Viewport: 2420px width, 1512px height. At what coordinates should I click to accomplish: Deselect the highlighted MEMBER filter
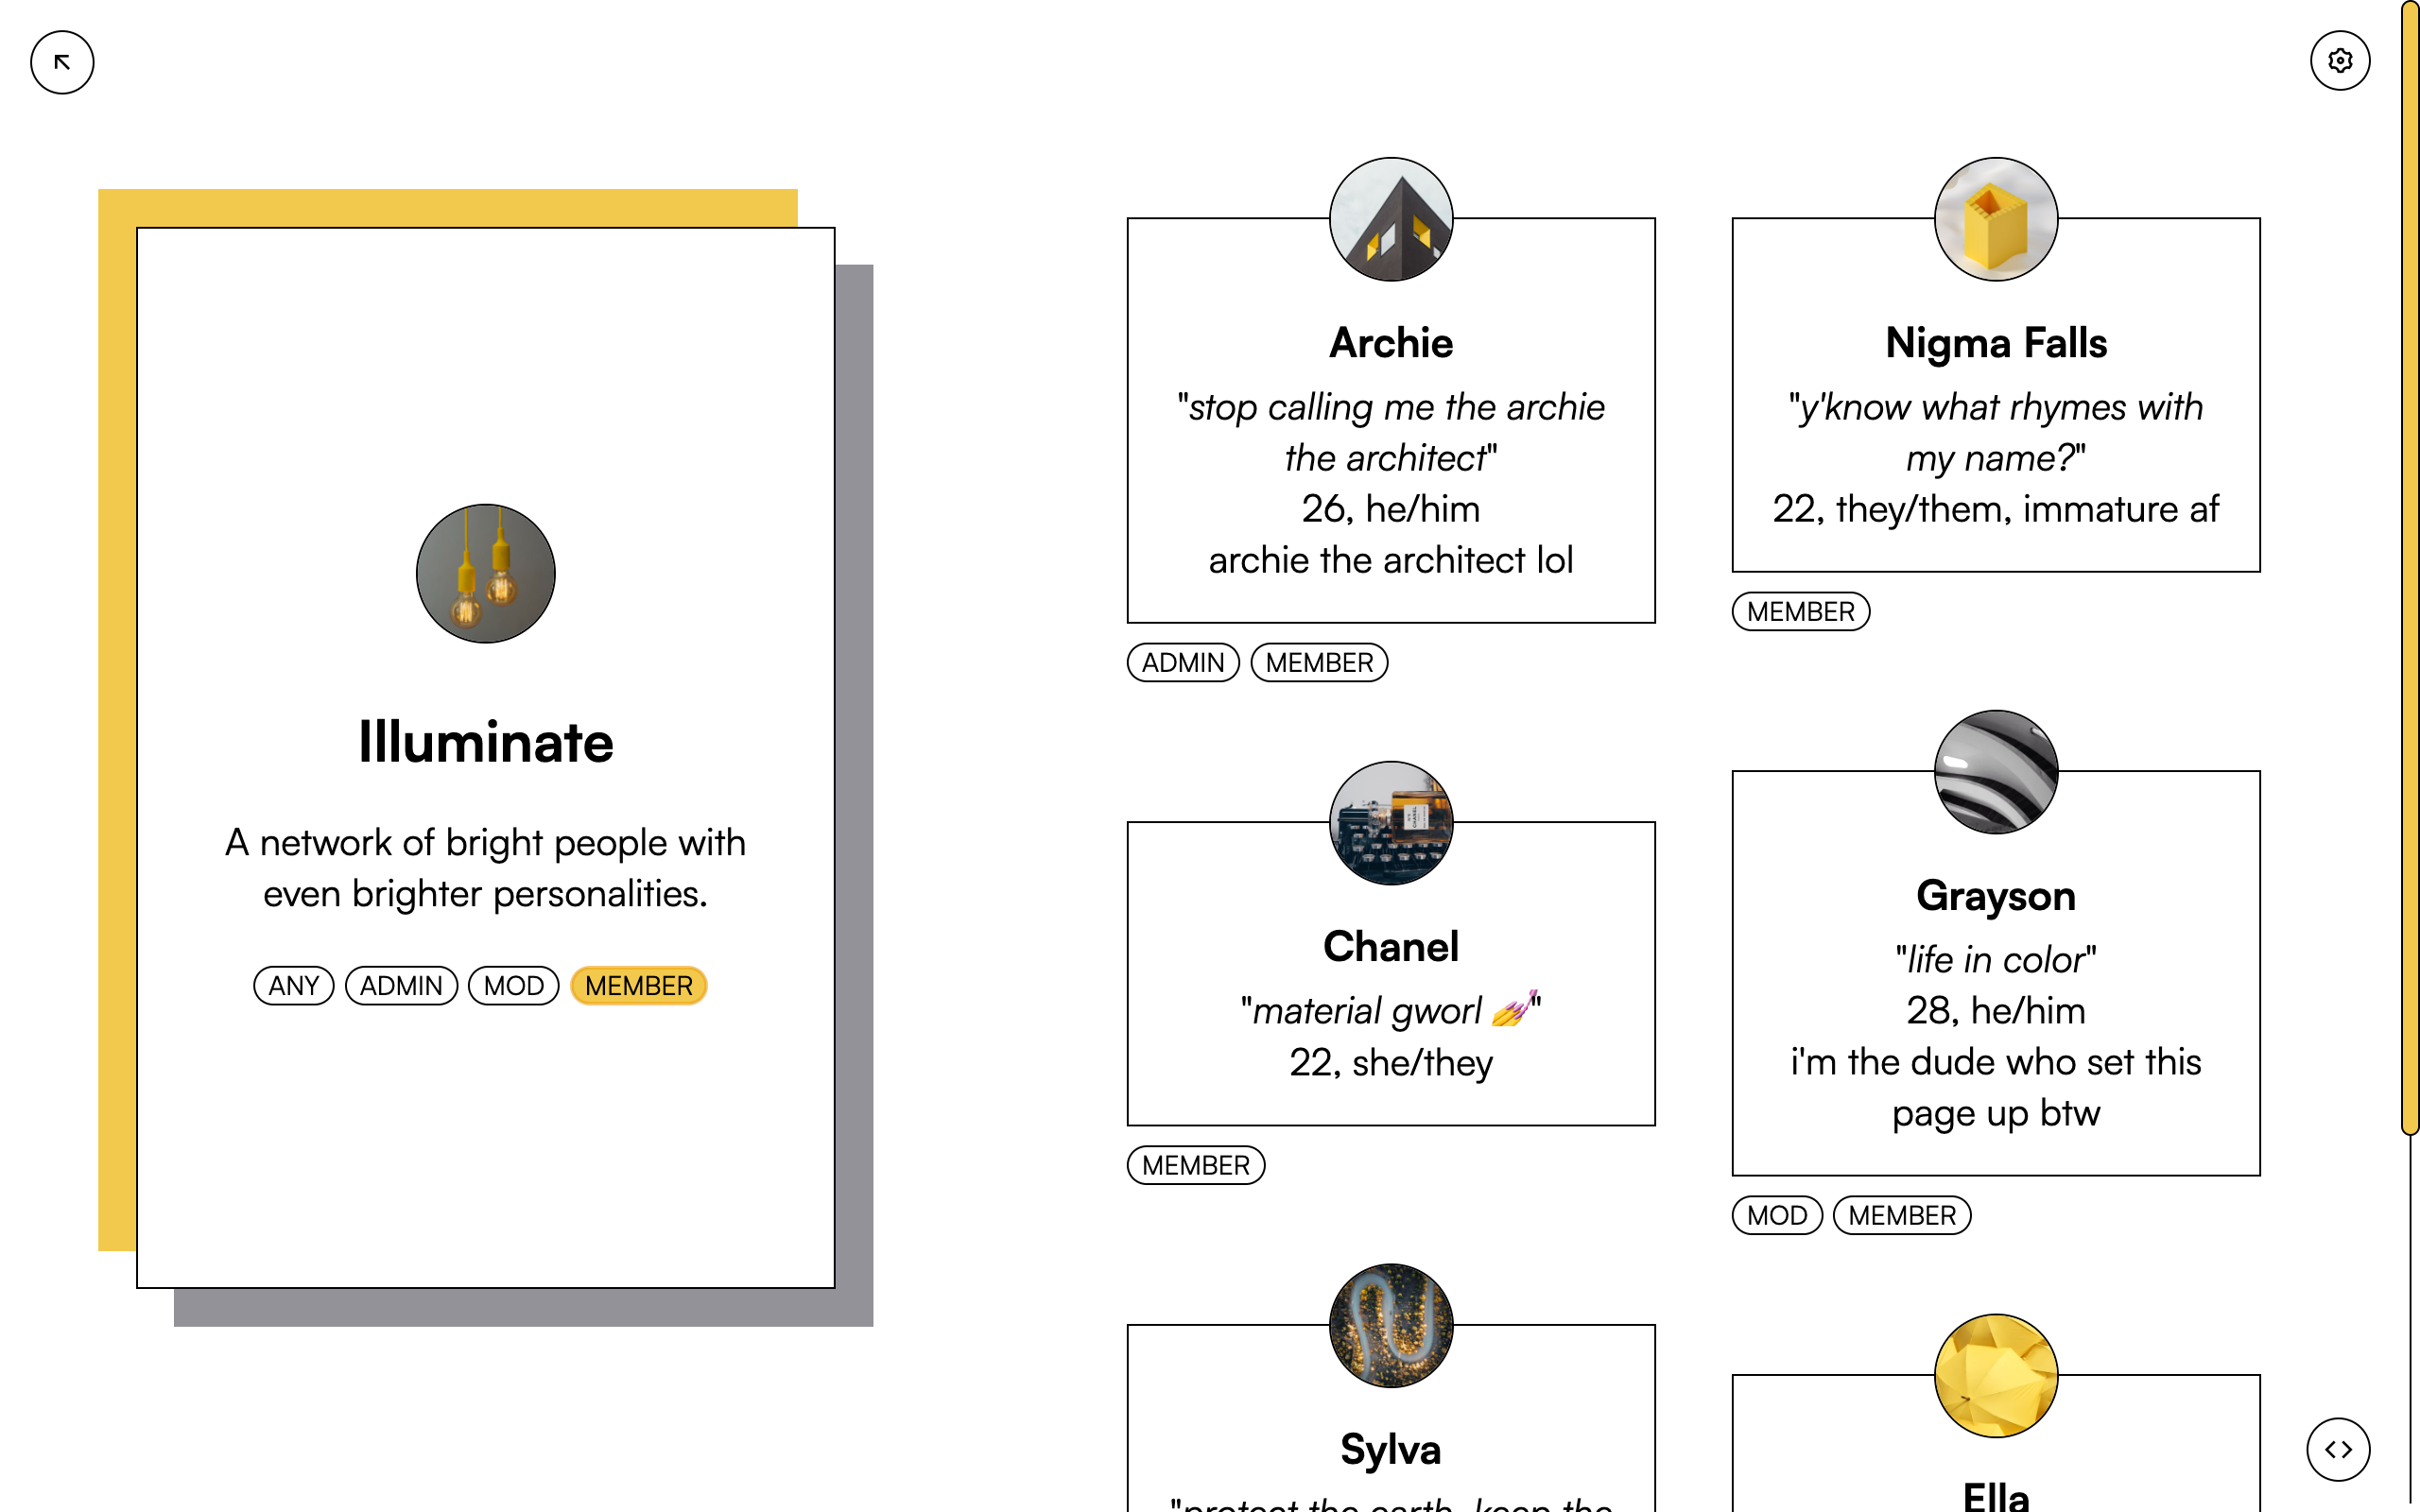638,986
